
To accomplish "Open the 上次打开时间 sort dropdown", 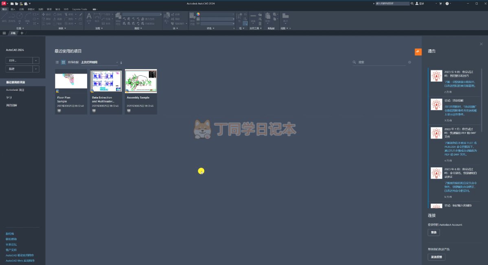I will 99,62.
